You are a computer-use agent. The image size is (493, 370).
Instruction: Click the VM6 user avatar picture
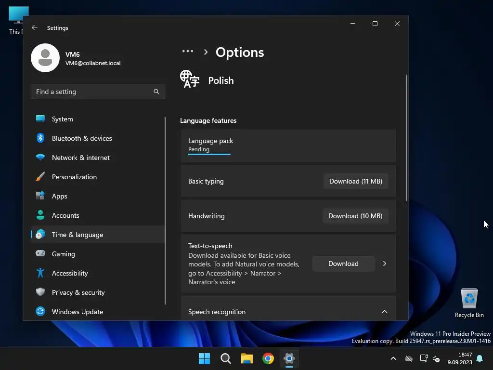pos(45,58)
